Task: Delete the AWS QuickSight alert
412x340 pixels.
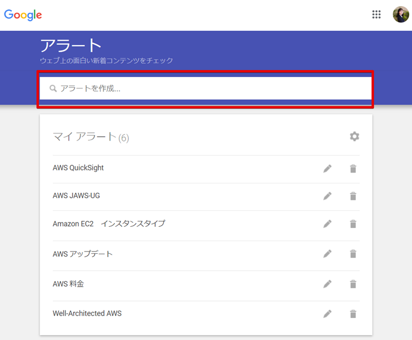Action: [353, 169]
